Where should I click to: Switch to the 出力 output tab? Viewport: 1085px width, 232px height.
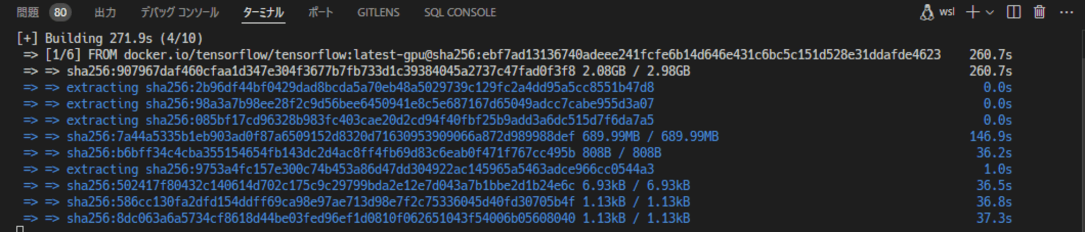pos(105,12)
